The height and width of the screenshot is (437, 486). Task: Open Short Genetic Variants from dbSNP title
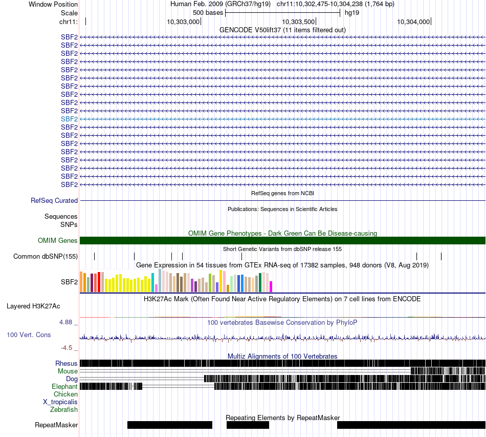point(282,249)
